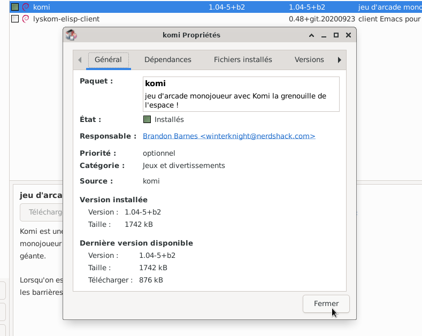Open the Brandon Barnes maintainer email link
The image size is (422, 336).
click(x=229, y=136)
